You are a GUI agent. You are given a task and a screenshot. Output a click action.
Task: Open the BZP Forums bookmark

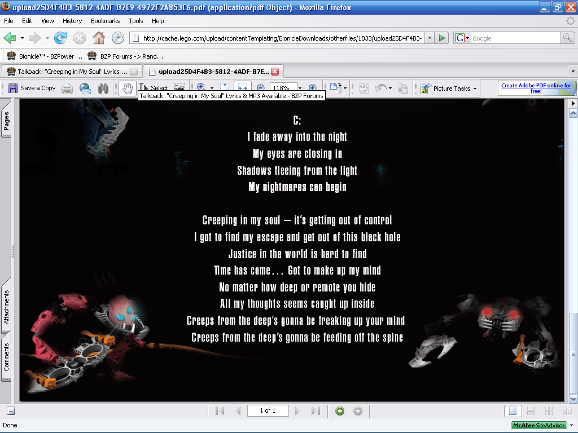[x=126, y=56]
